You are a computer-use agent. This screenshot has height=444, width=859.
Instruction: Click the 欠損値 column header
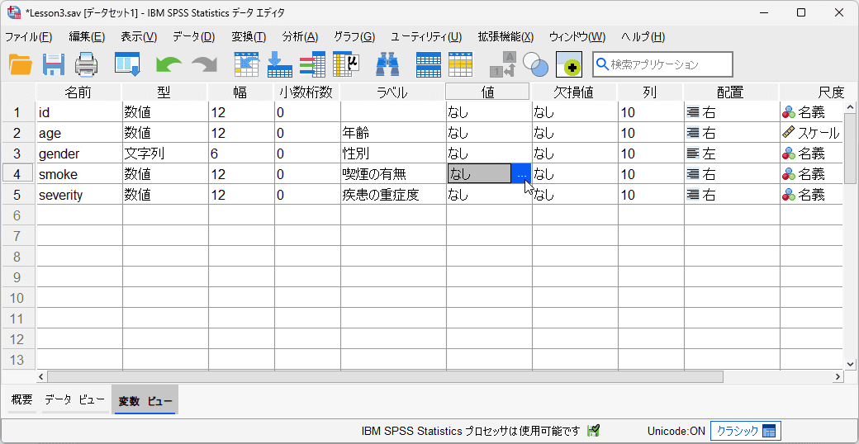[575, 92]
